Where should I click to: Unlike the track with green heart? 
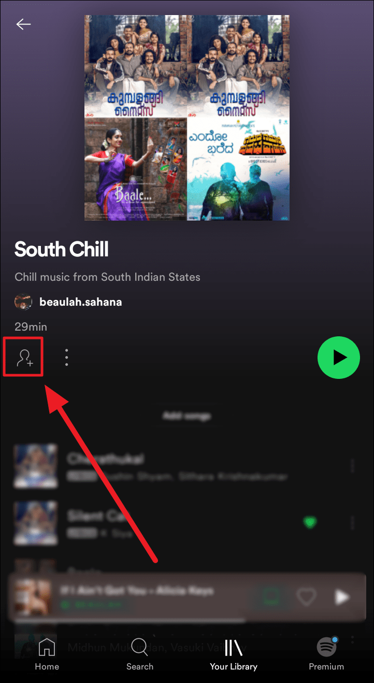click(310, 522)
